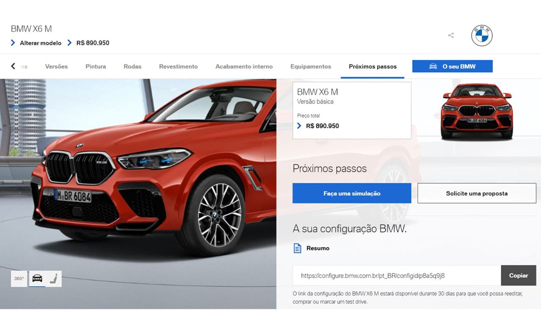Expand Alterar modelo chevron

[x=13, y=43]
